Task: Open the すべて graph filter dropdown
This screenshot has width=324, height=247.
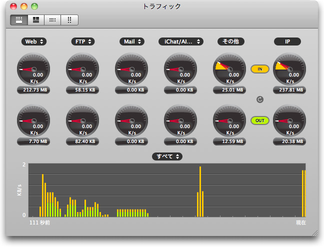Action: pos(167,156)
